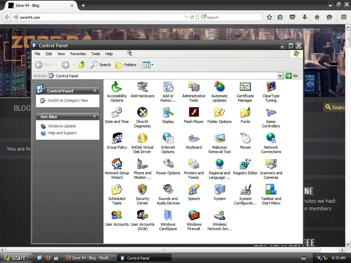351x263 pixels.
Task: Open Group Policy icon
Action: point(117,141)
